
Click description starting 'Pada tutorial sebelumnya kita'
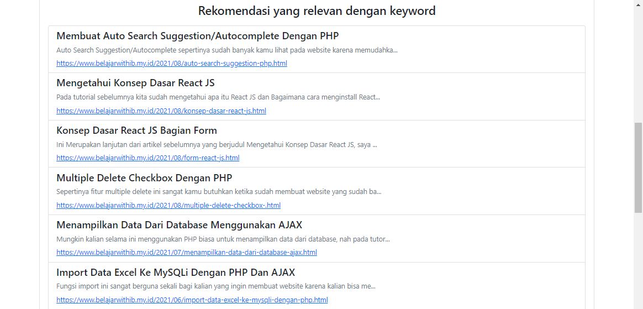point(218,98)
